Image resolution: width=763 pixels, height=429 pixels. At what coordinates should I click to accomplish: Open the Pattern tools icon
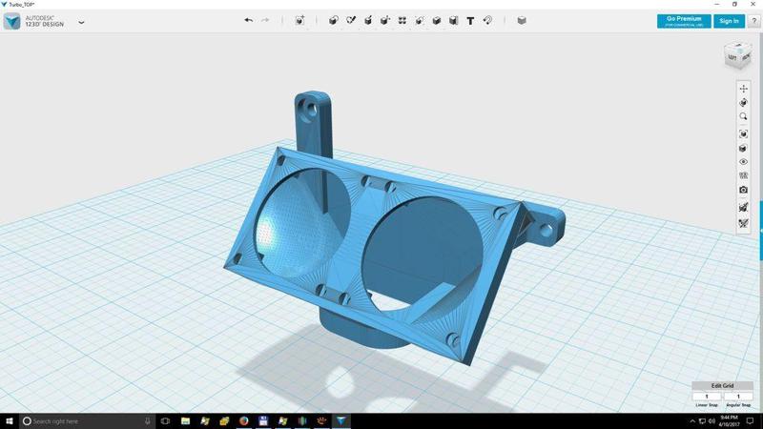402,20
